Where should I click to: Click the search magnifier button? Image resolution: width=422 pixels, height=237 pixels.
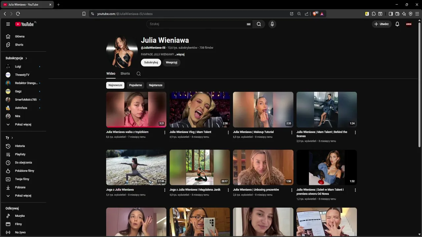259,24
